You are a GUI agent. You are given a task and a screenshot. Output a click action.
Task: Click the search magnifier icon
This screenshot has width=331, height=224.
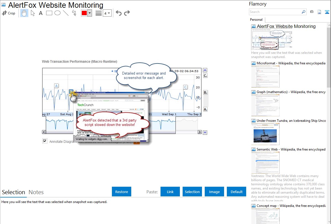(x=303, y=12)
